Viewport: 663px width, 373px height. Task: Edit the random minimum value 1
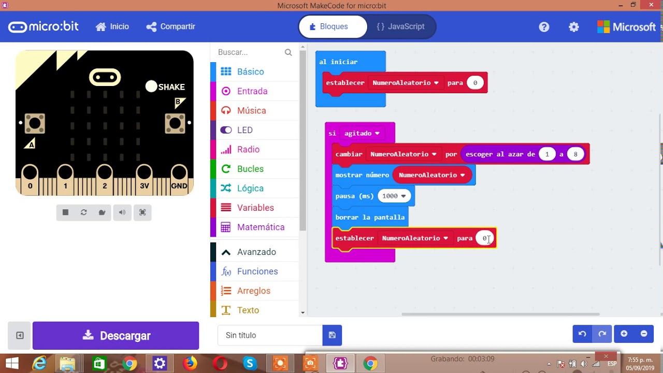point(547,154)
